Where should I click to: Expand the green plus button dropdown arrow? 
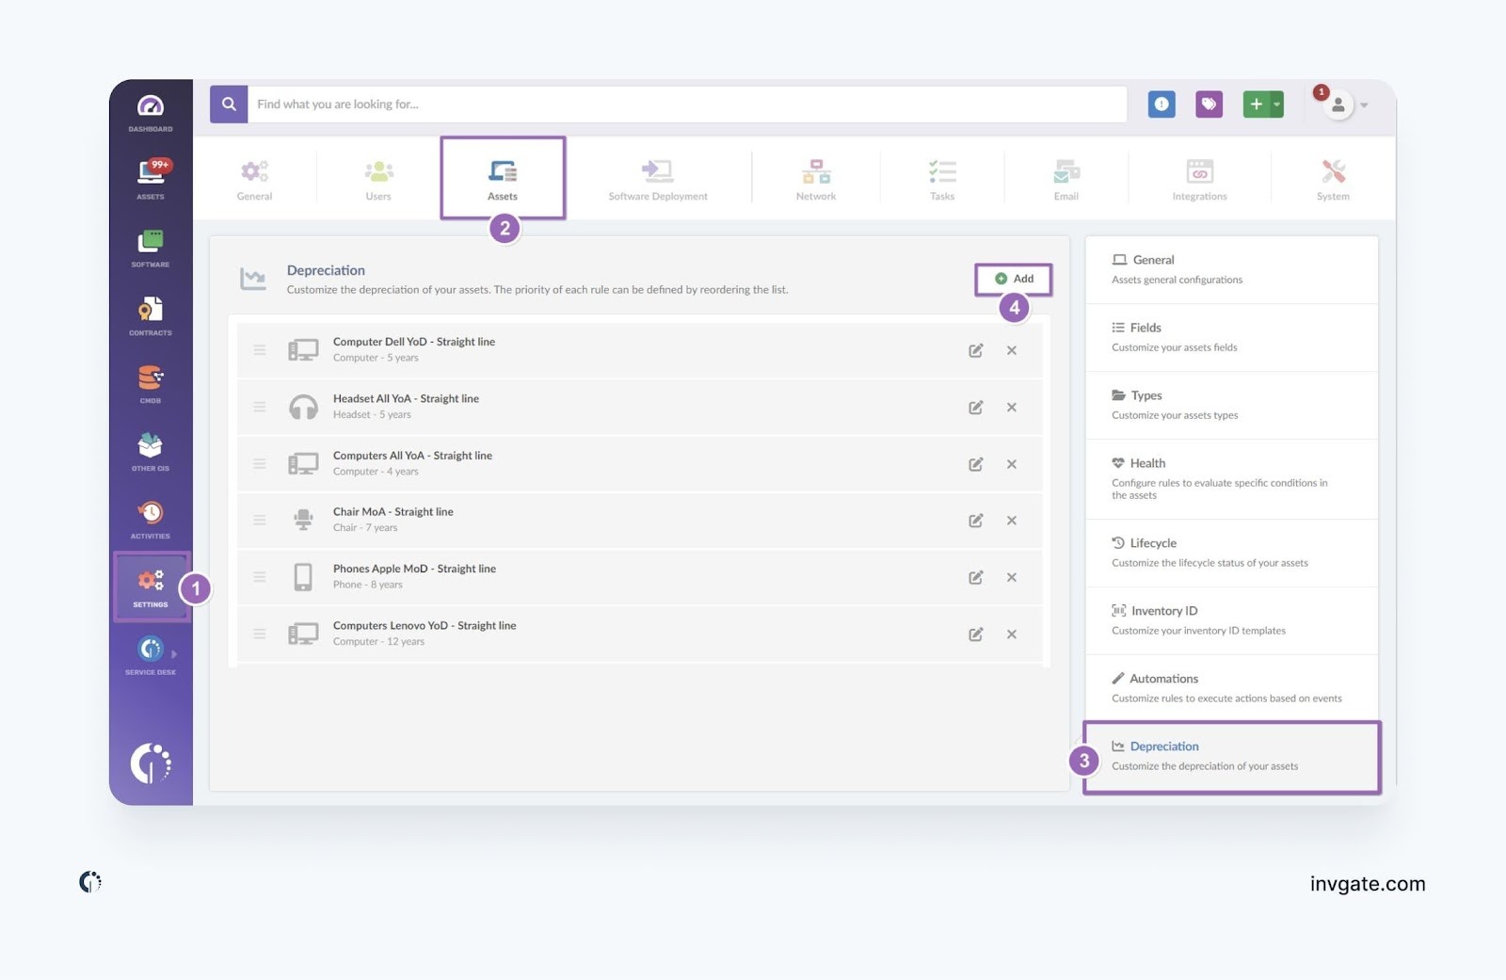click(x=1277, y=104)
